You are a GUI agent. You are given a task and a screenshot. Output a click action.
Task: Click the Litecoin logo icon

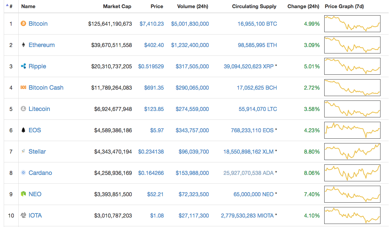(23, 109)
